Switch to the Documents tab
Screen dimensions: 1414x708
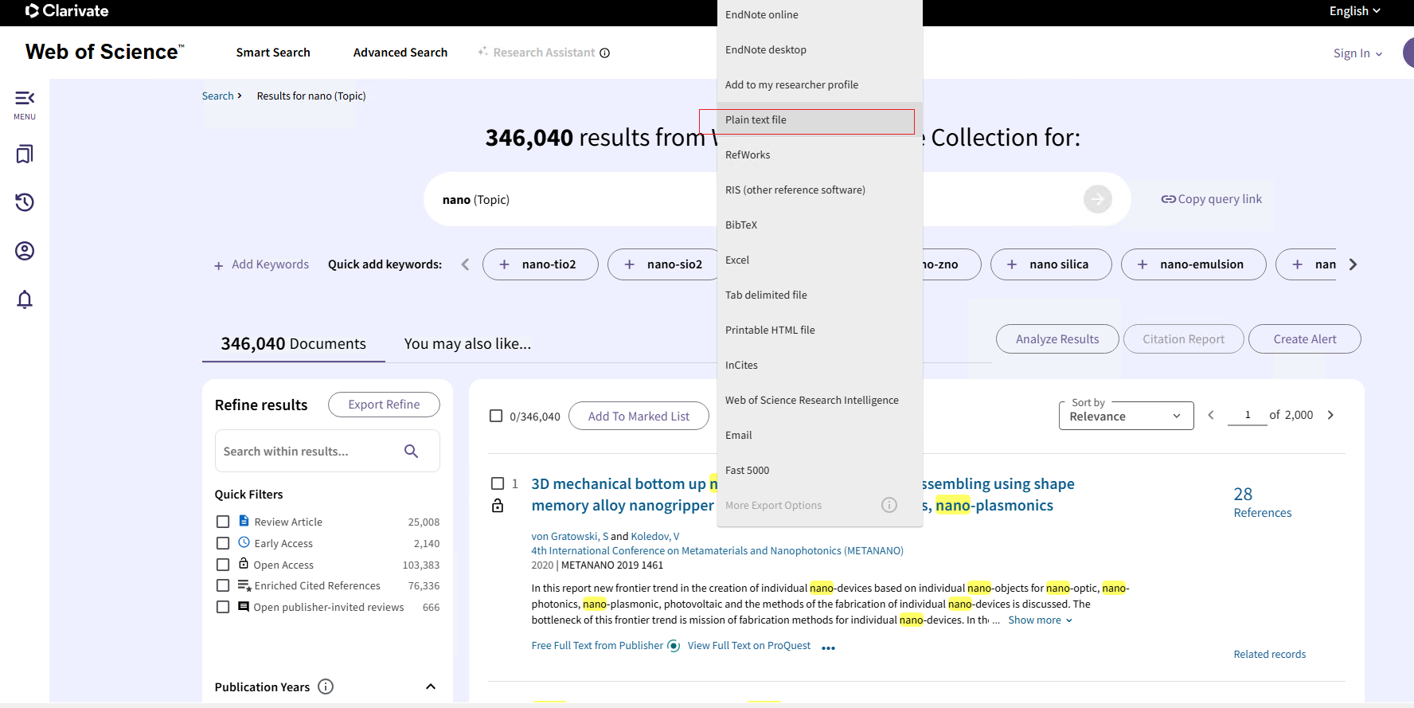[294, 344]
